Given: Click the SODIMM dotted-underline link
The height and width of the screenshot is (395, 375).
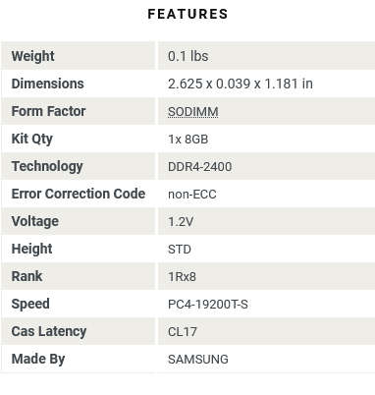Looking at the screenshot, I should pyautogui.click(x=193, y=112).
